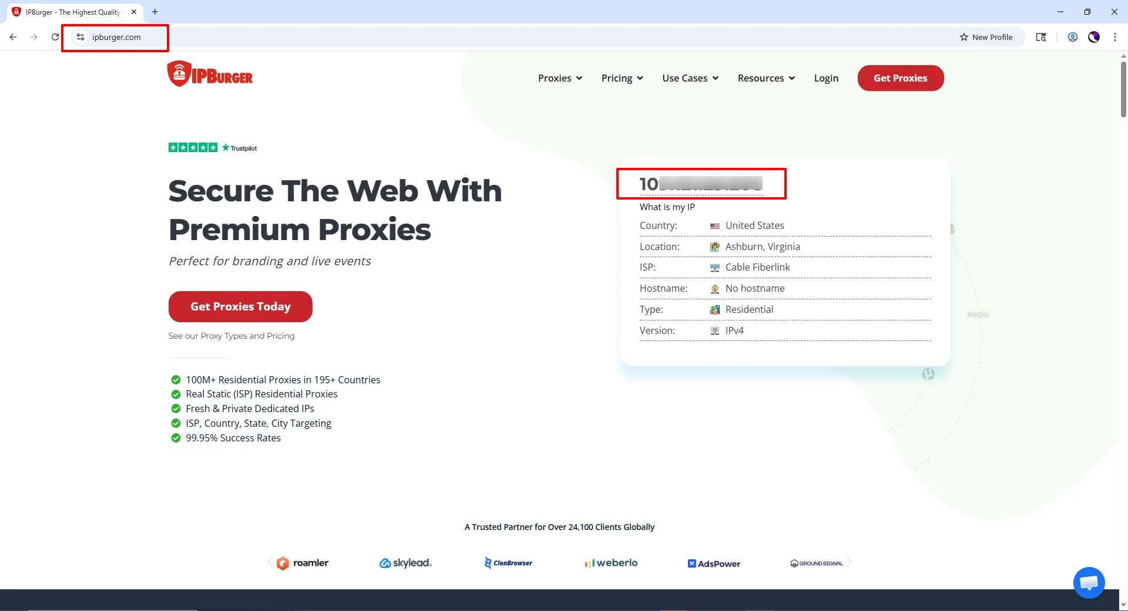1128x611 pixels.
Task: Open the tab search icon in the toolbar
Action: click(1041, 37)
